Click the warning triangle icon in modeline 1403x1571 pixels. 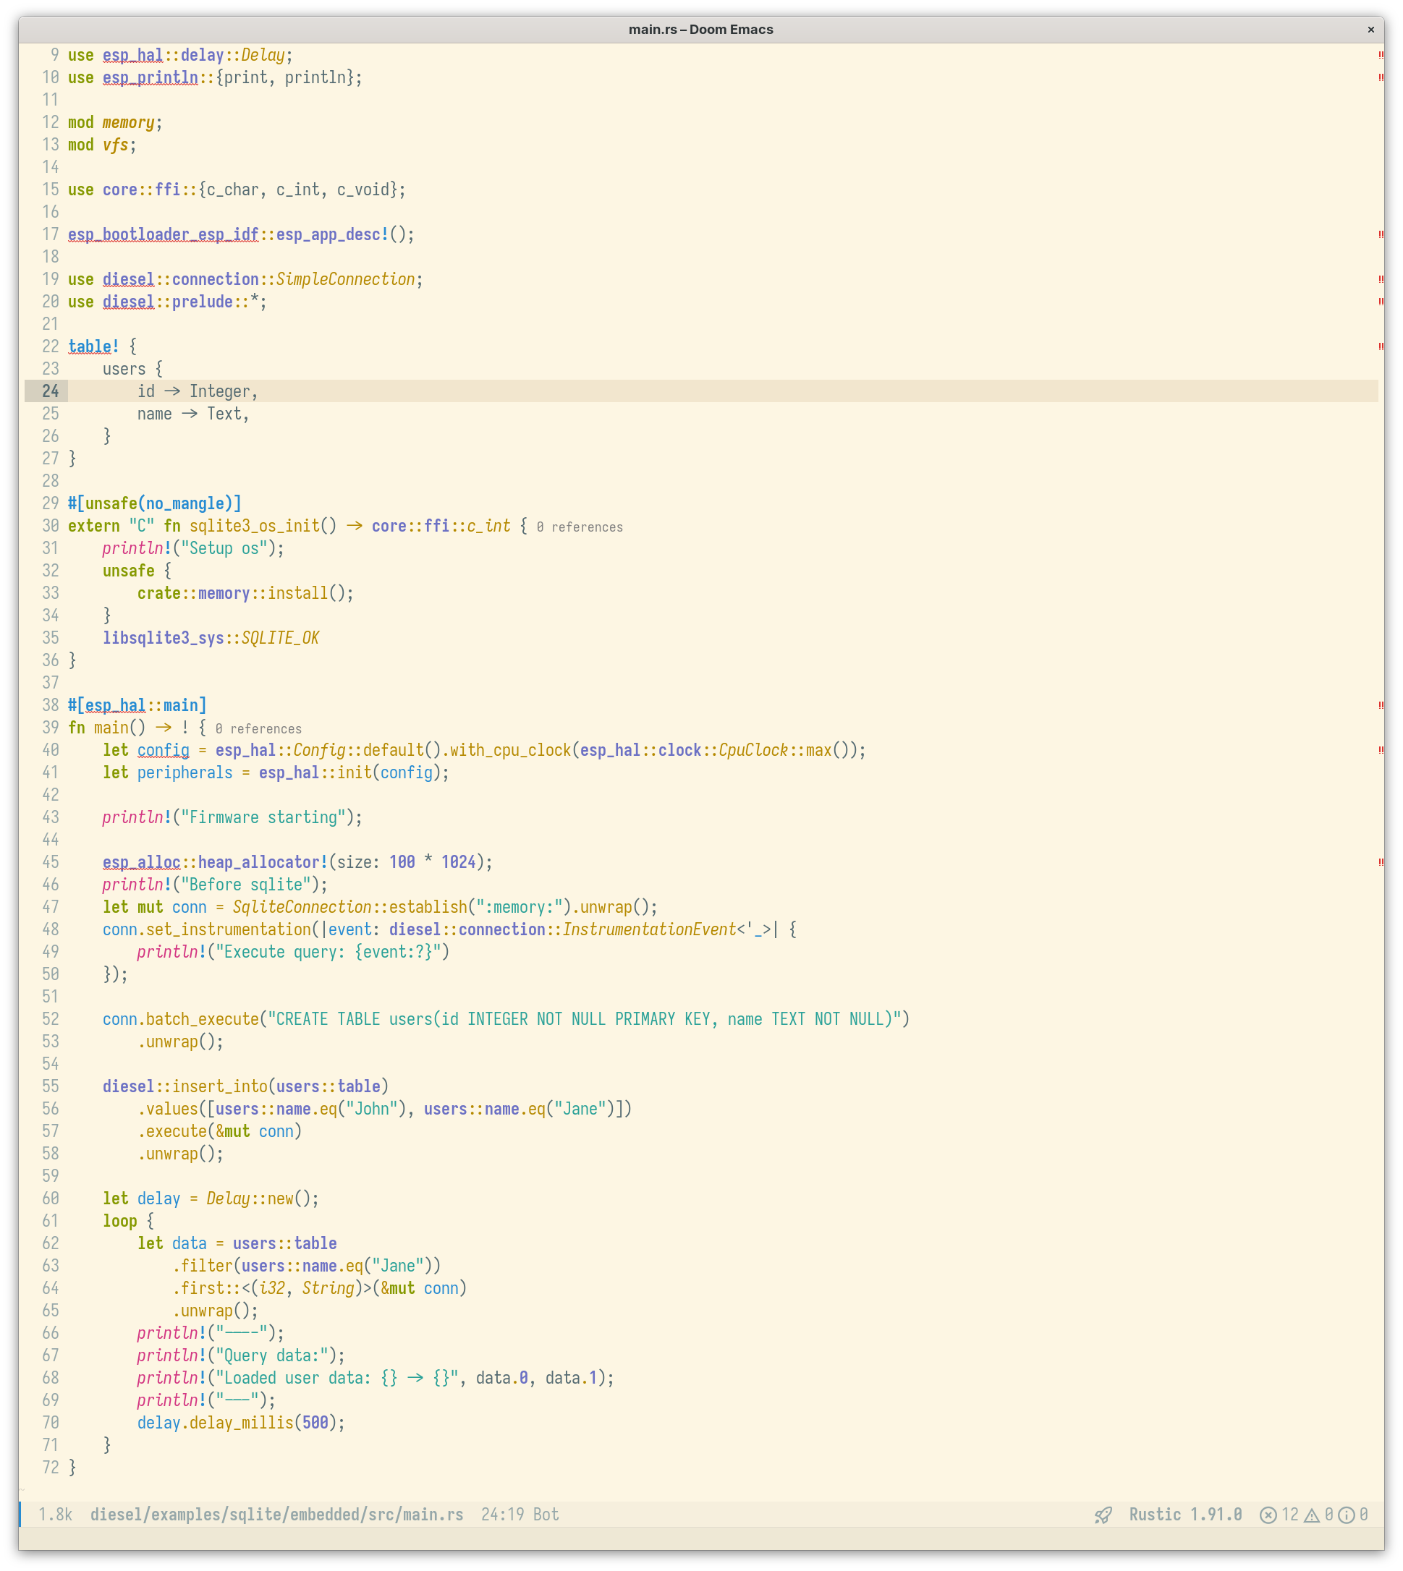1311,1515
